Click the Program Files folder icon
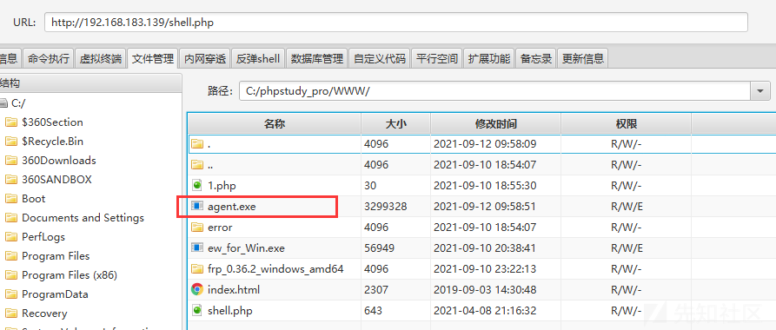The width and height of the screenshot is (776, 330). coord(11,256)
